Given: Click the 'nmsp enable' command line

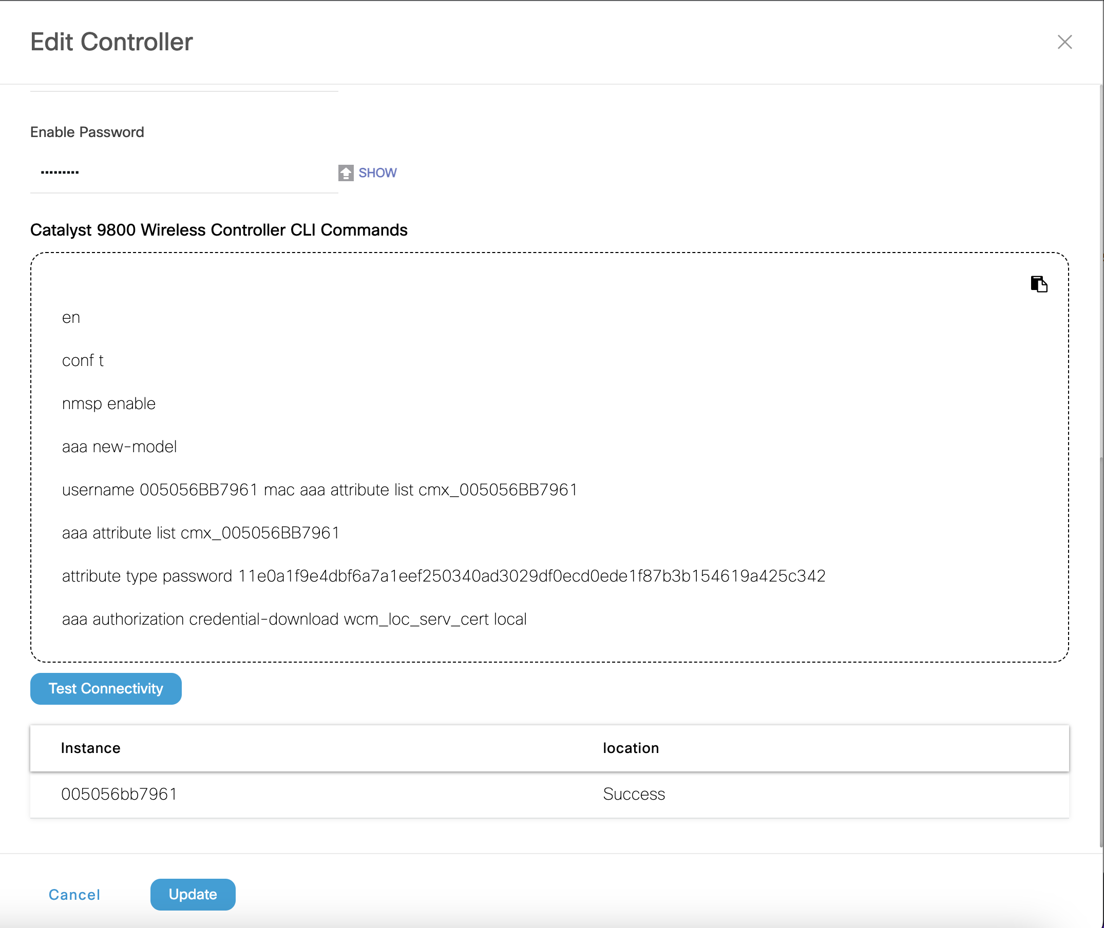Looking at the screenshot, I should (109, 403).
